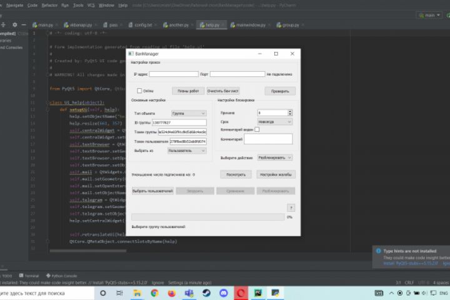The width and height of the screenshot is (450, 300).
Task: Open Firefox from the taskbar
Action: point(172,293)
